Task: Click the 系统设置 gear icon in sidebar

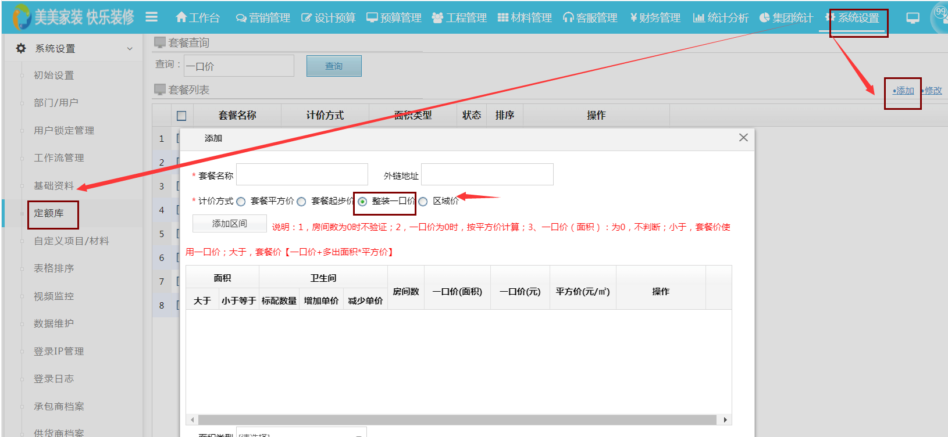Action: [x=21, y=48]
